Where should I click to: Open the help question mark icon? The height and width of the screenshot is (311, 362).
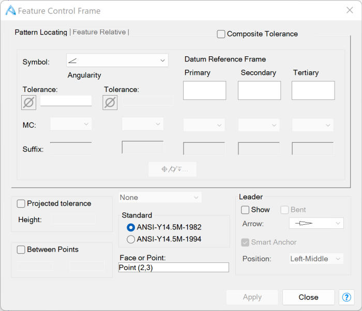[345, 297]
